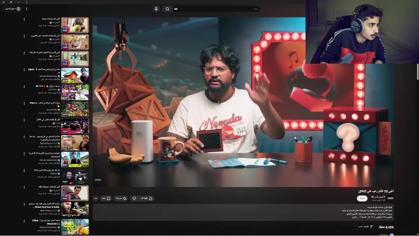The image size is (419, 236).
Task: Open three-dot menu for the 14:44 video
Action: click(x=24, y=120)
